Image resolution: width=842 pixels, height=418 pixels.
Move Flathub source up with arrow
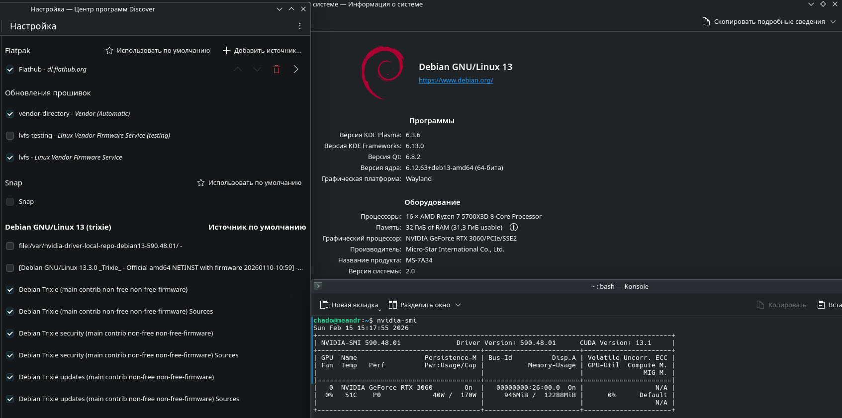coord(238,70)
